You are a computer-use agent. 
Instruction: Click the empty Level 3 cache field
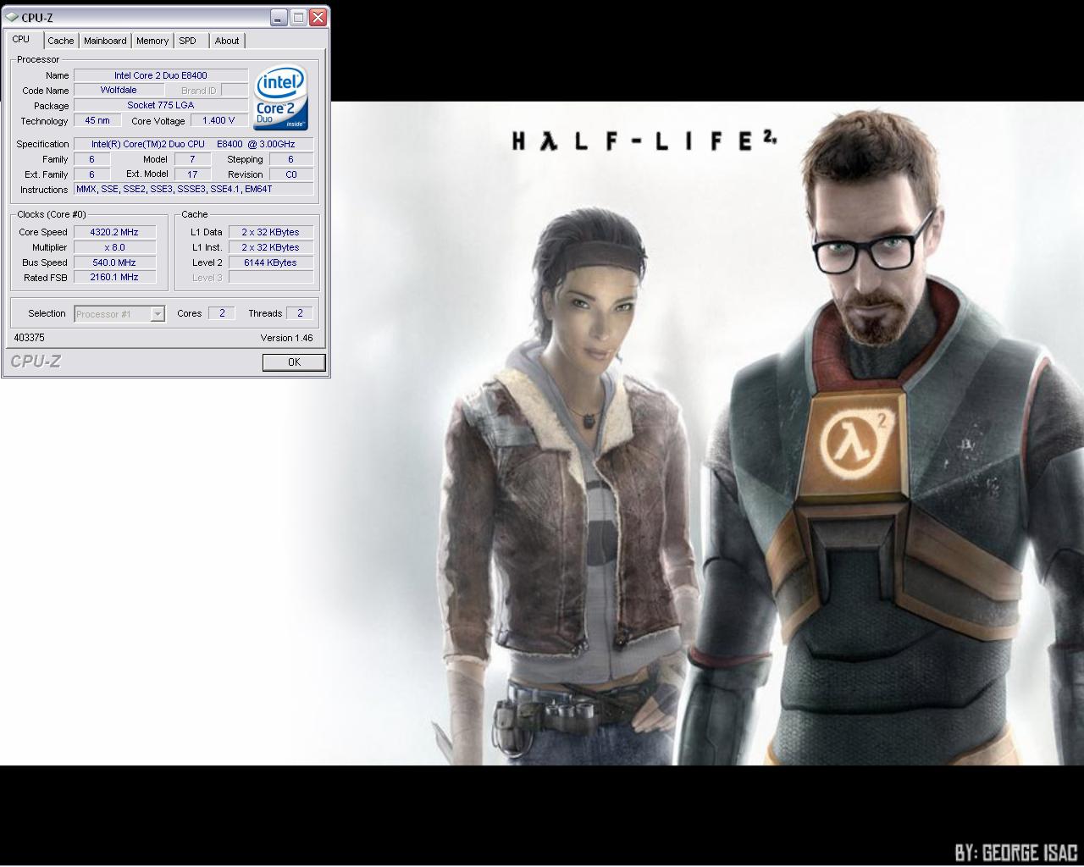pos(271,277)
